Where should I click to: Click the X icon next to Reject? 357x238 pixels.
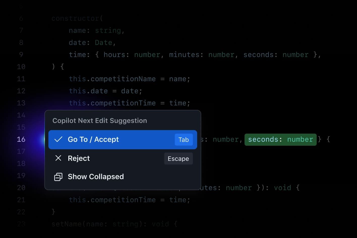tap(58, 158)
